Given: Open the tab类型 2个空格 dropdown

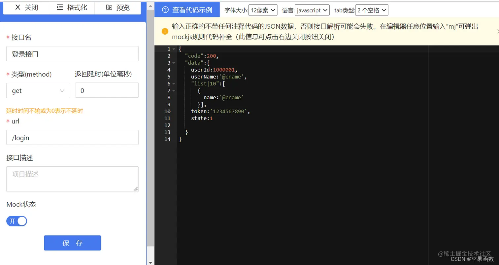Looking at the screenshot, I should pyautogui.click(x=372, y=10).
